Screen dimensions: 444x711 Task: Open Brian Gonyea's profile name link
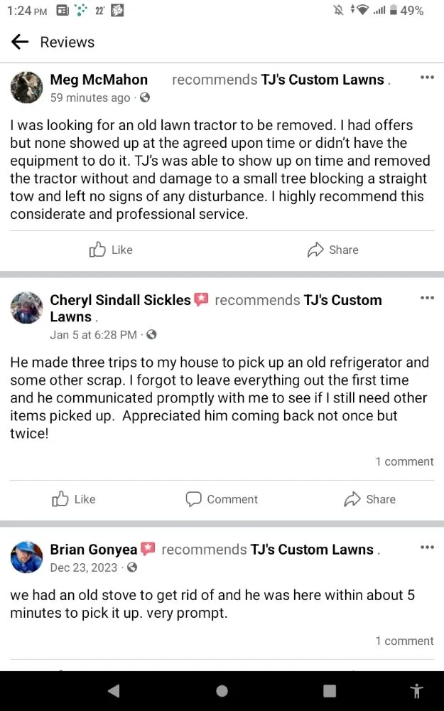tap(94, 550)
